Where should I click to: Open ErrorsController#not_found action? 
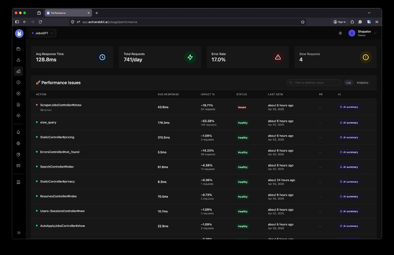[x=60, y=152]
